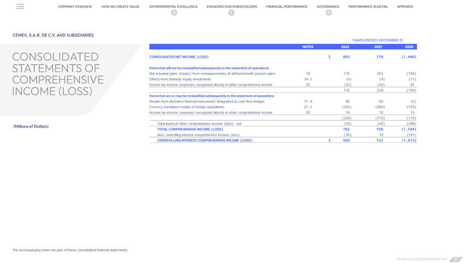This screenshot has height=267, width=475.
Task: Go to Performance in Detail
Action: [x=368, y=6]
